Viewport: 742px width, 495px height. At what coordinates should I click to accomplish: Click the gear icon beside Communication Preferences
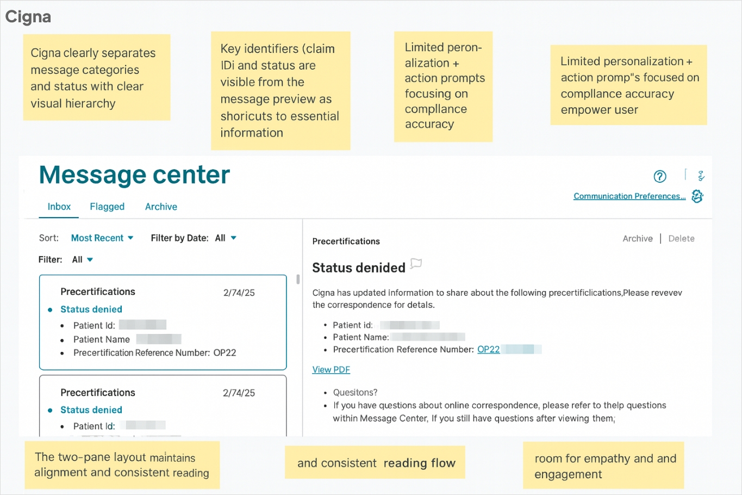(697, 196)
